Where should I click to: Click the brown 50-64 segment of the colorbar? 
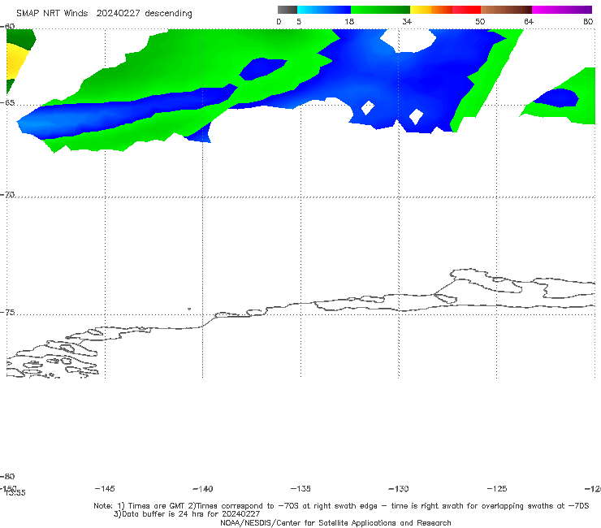coord(506,10)
